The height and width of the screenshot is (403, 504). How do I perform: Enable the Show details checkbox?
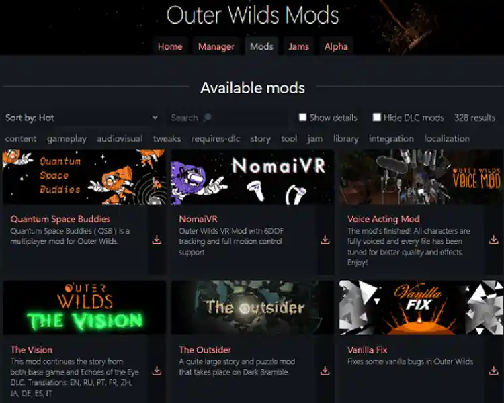[302, 117]
